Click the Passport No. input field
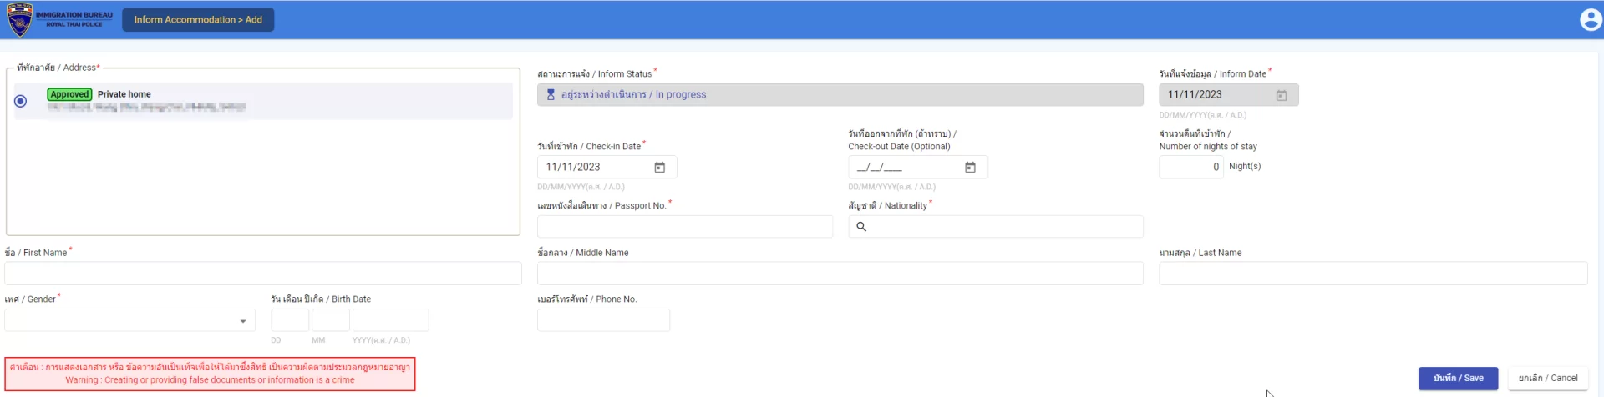Viewport: 1604px width, 397px height. click(x=684, y=227)
